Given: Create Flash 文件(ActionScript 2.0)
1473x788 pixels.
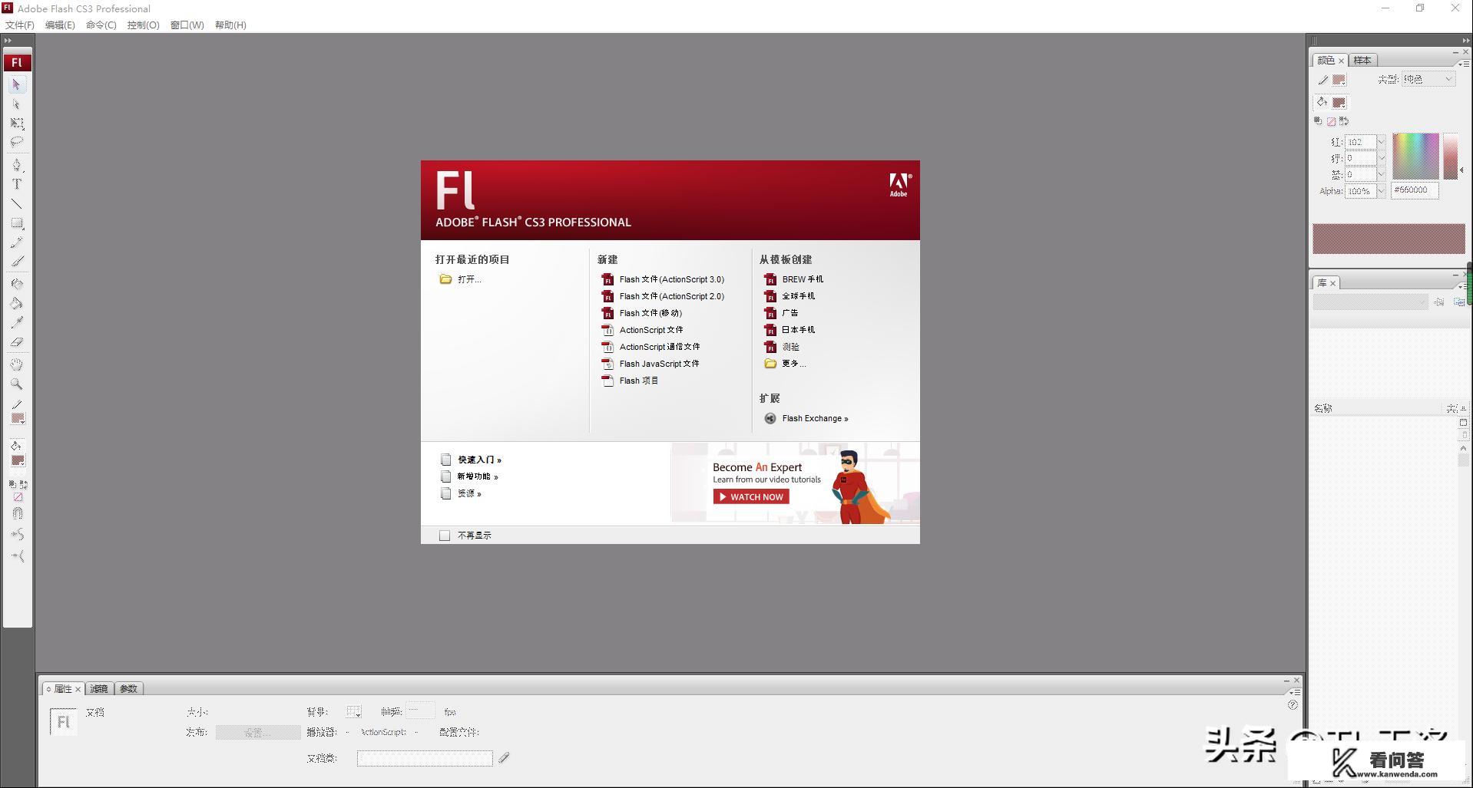Looking at the screenshot, I should 663,296.
